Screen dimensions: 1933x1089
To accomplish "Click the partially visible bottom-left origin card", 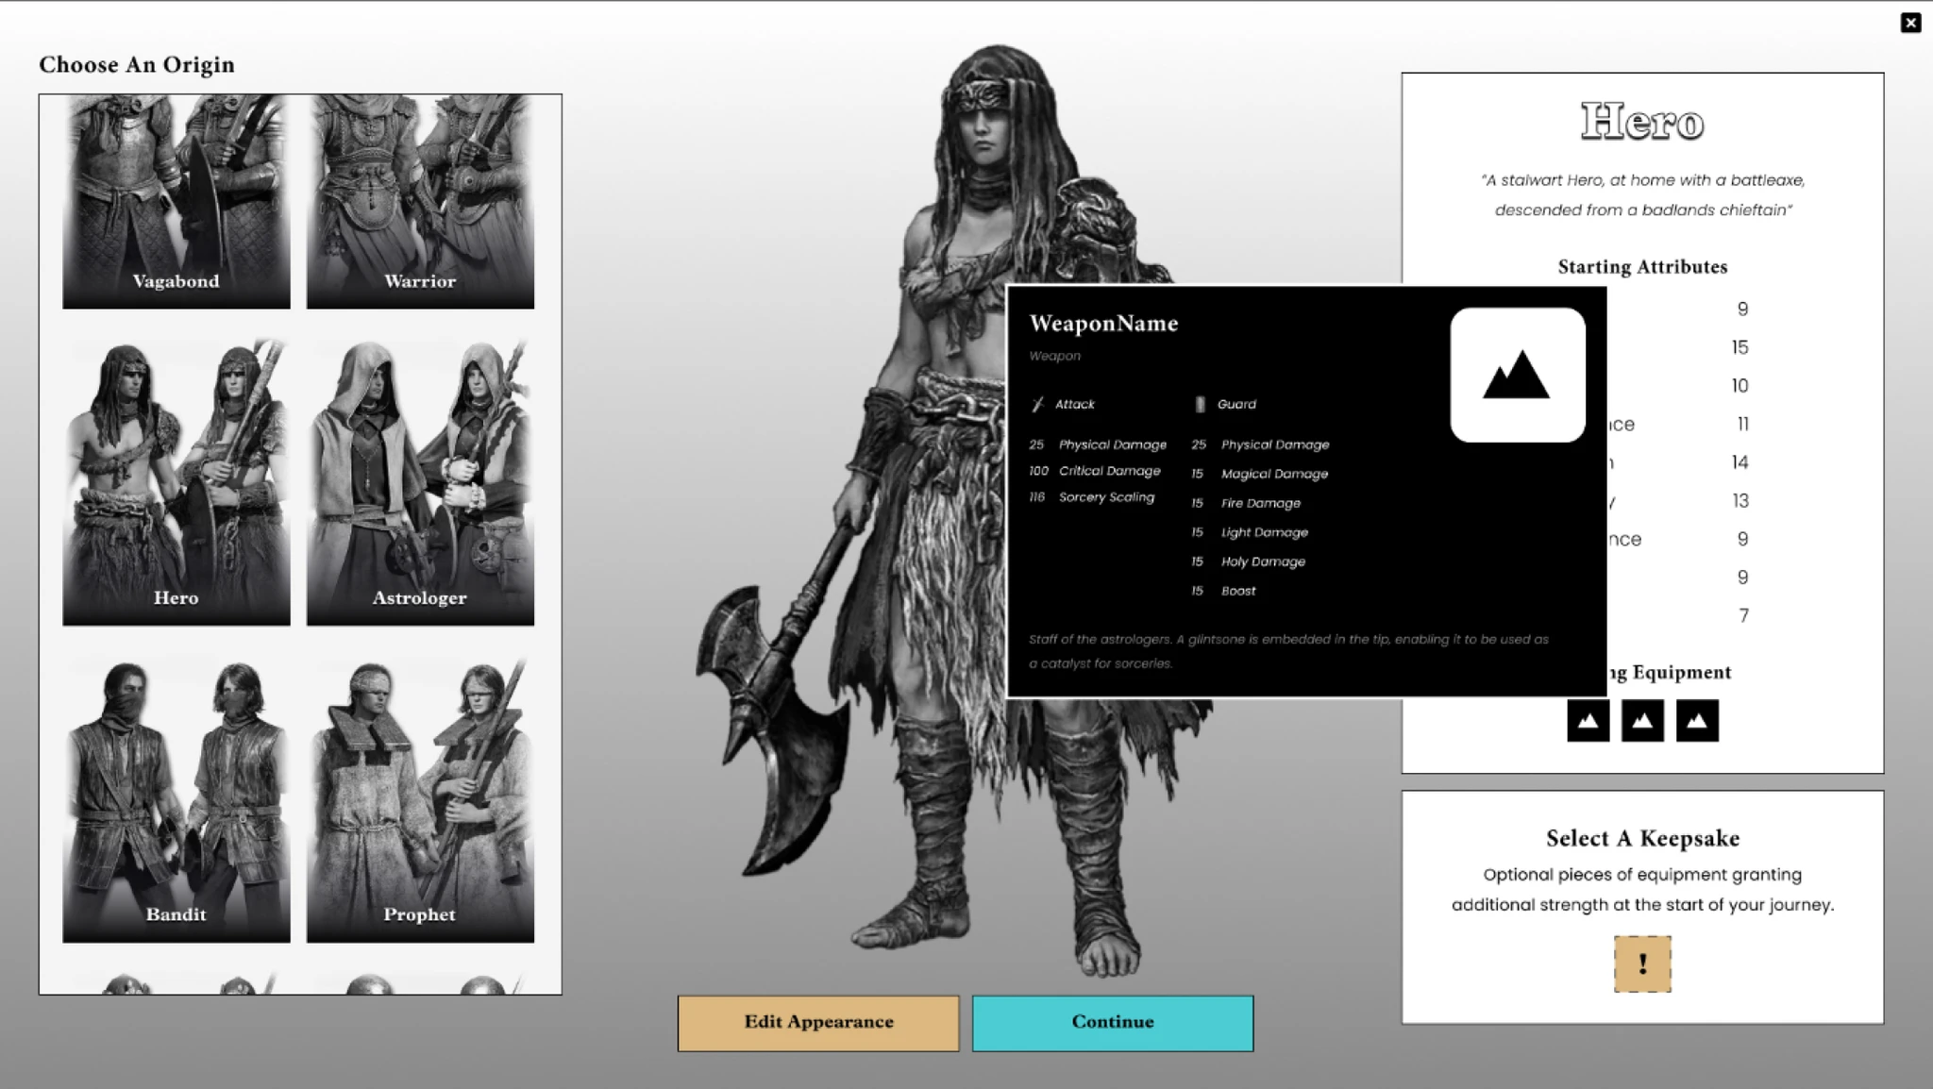I will [176, 983].
